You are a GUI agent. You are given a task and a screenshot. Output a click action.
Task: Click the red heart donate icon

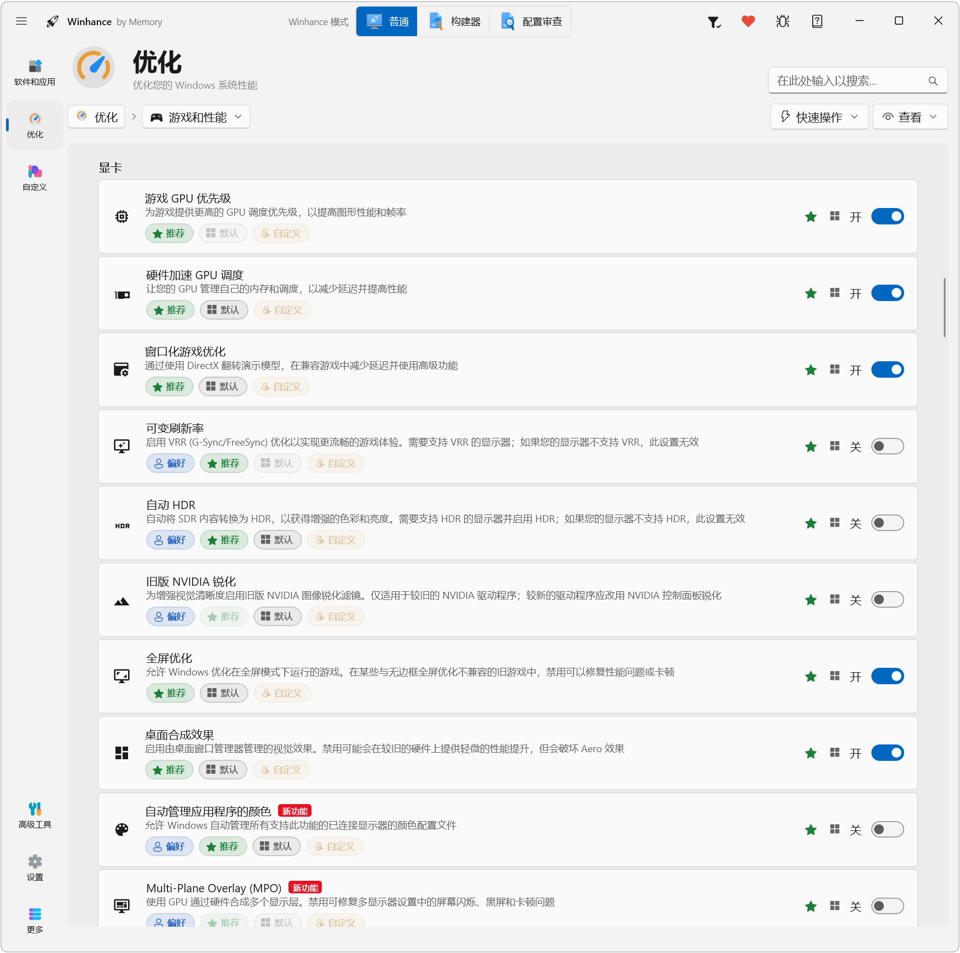click(748, 21)
